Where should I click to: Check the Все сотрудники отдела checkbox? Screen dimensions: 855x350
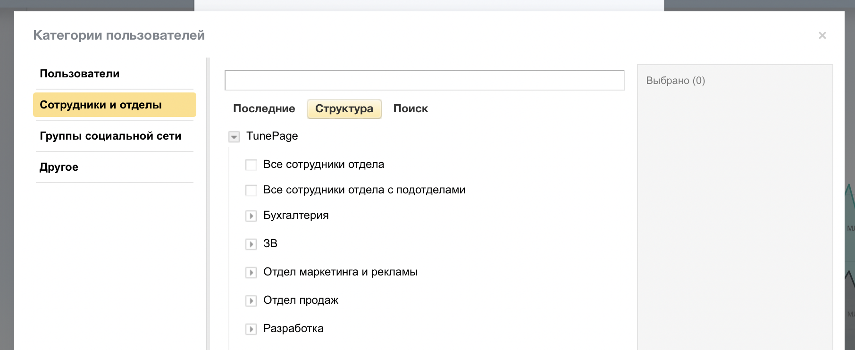251,165
